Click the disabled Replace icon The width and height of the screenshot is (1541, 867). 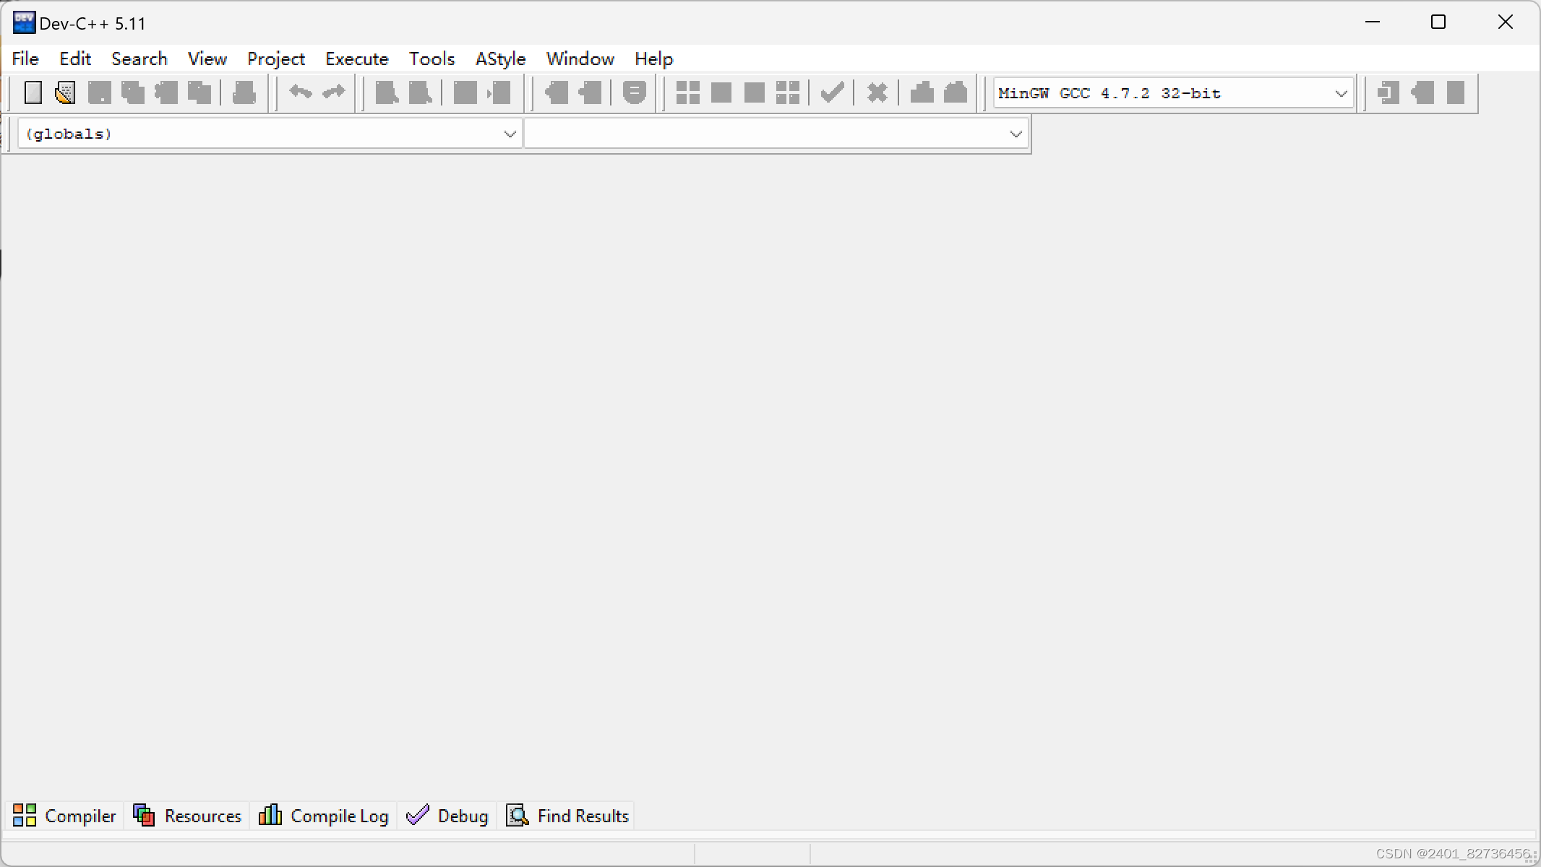(421, 92)
